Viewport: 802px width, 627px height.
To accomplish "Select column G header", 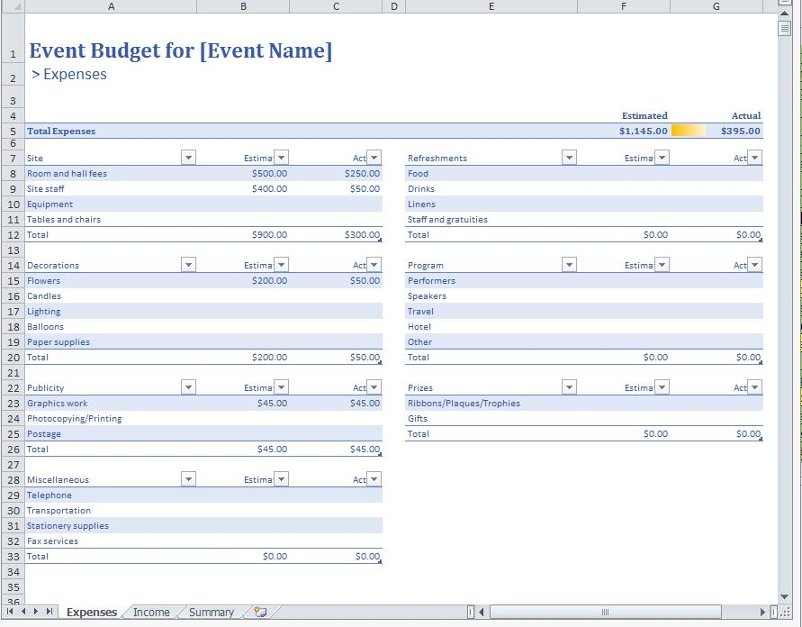I will tap(716, 6).
